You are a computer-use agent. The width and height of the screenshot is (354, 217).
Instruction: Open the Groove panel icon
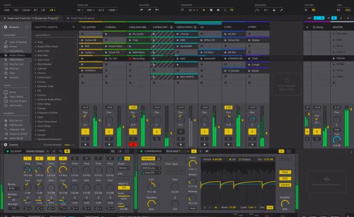point(5,145)
